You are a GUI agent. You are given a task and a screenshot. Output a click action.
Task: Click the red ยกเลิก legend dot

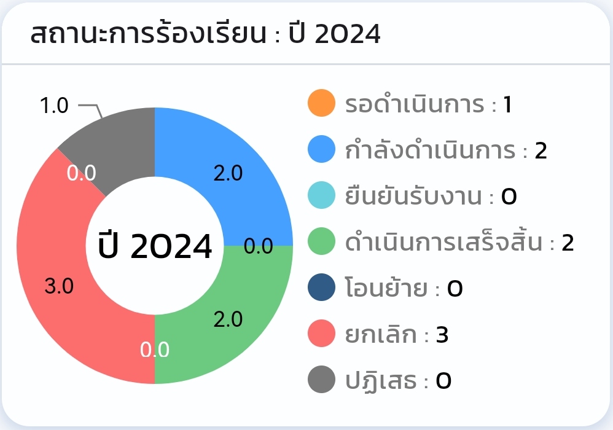click(321, 334)
